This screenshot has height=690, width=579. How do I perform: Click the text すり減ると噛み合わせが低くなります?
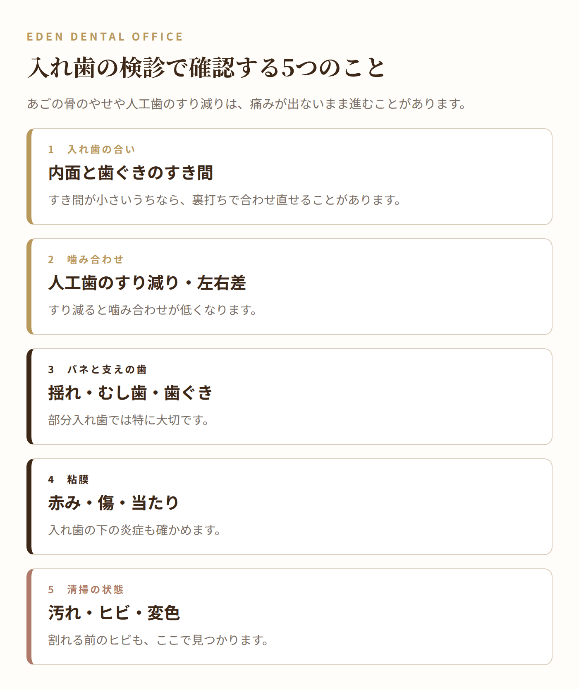click(153, 310)
